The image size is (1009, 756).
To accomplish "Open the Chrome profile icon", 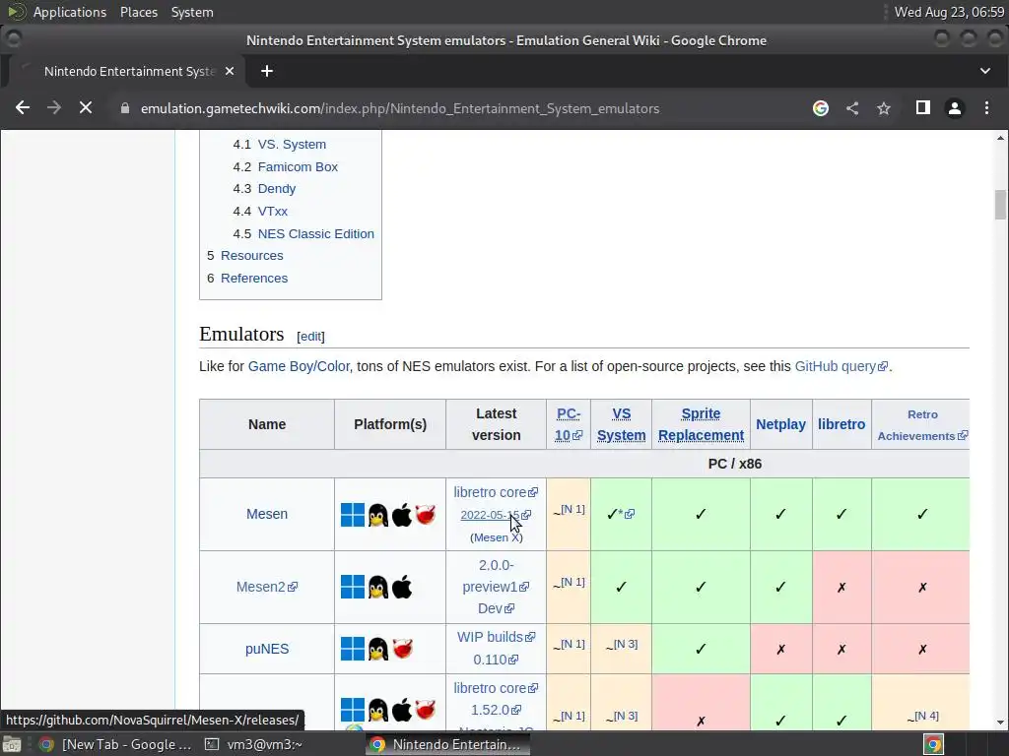I will (x=954, y=108).
